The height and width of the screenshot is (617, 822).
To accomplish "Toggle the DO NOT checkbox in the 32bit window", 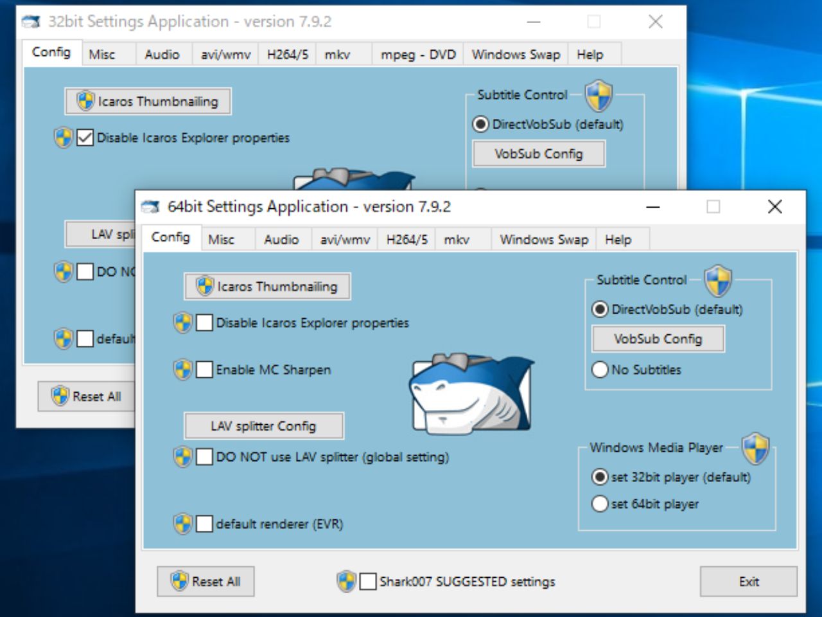I will point(85,272).
